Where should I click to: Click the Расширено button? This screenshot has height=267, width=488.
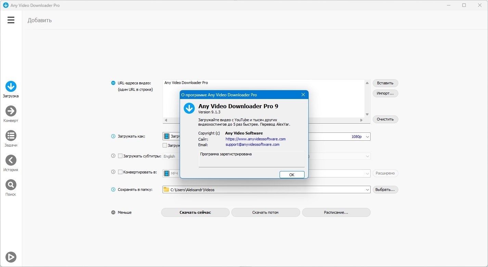coord(385,173)
